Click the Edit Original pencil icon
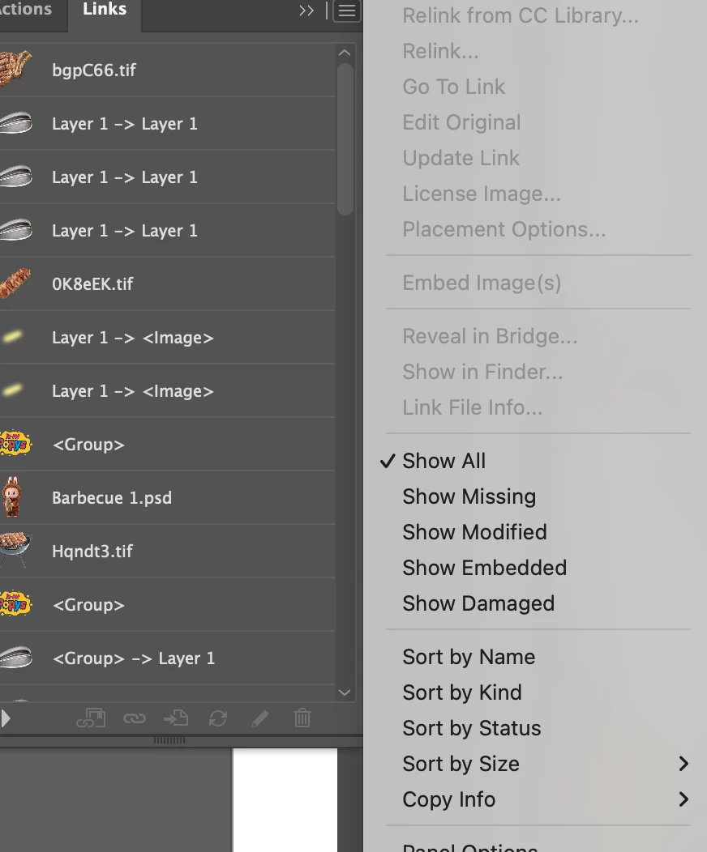707x852 pixels. pyautogui.click(x=260, y=718)
